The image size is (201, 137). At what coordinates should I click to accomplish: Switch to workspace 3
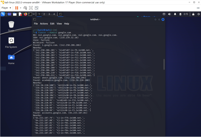[x=49, y=14]
